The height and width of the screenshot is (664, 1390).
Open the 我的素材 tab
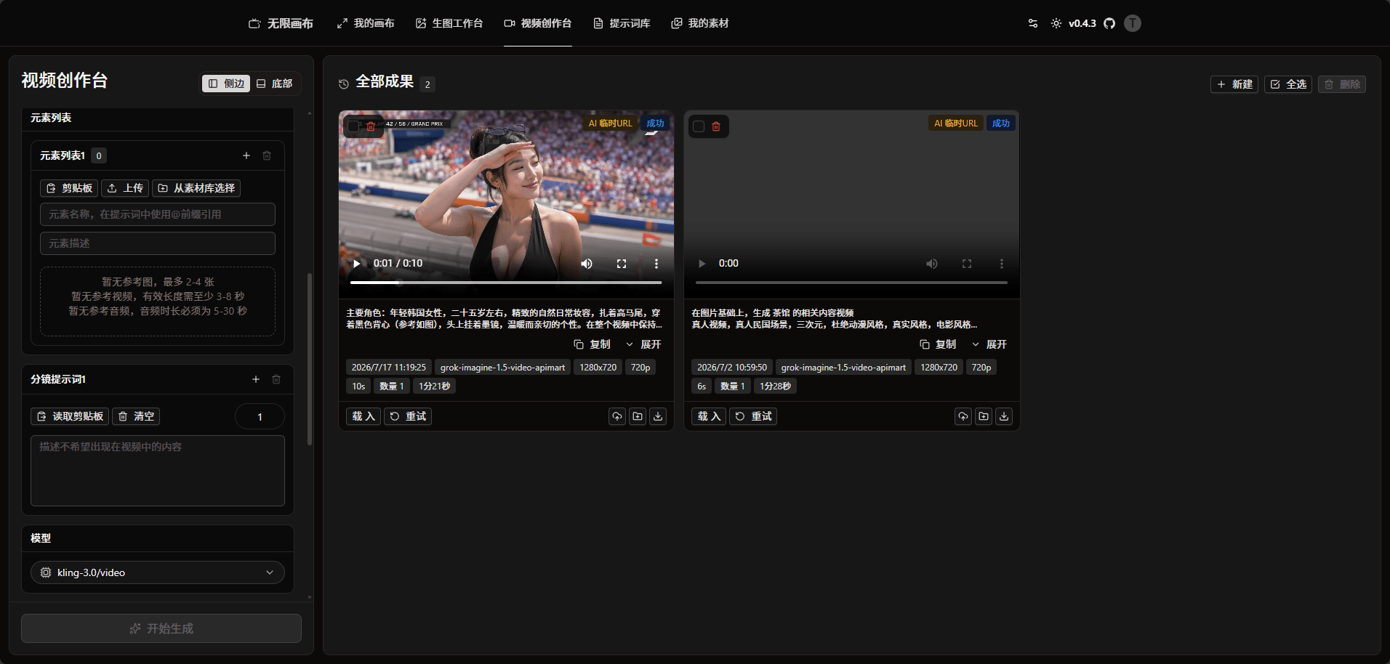click(700, 23)
